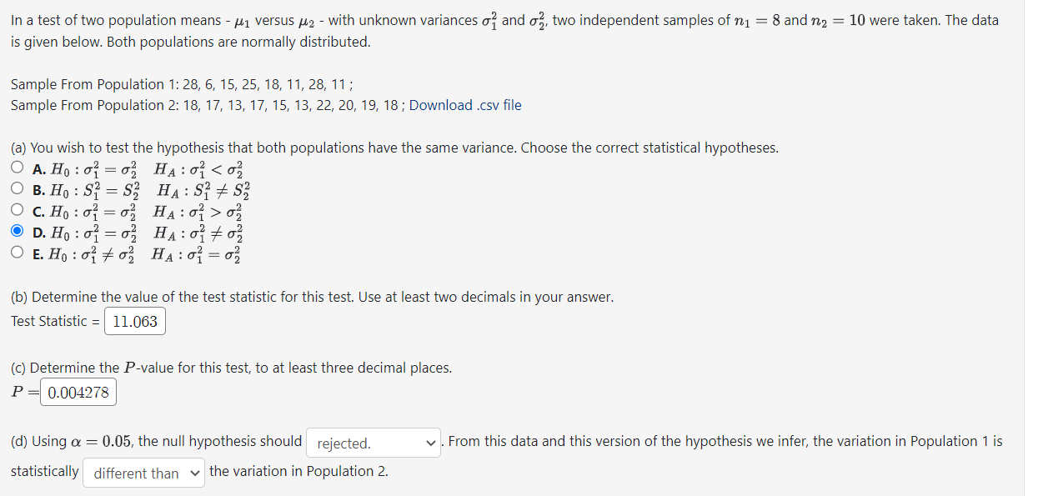The height and width of the screenshot is (496, 1048).
Task: Select hypothesis option A with alternative σ1² < σ2²
Action: (x=17, y=166)
